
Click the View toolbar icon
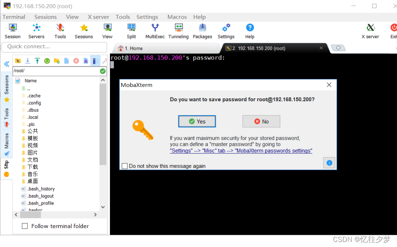pyautogui.click(x=107, y=31)
